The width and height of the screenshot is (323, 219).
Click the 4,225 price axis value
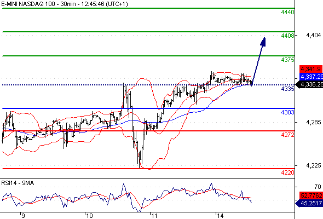click(314, 165)
